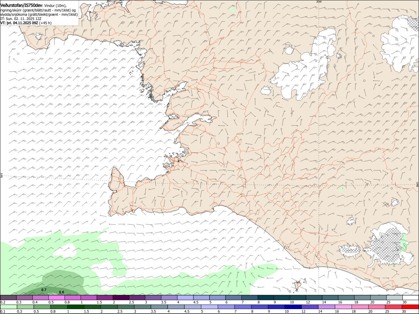This screenshot has width=419, height=314.
Task: Select the 16 light pink rain legend swatch
Action: (343, 307)
